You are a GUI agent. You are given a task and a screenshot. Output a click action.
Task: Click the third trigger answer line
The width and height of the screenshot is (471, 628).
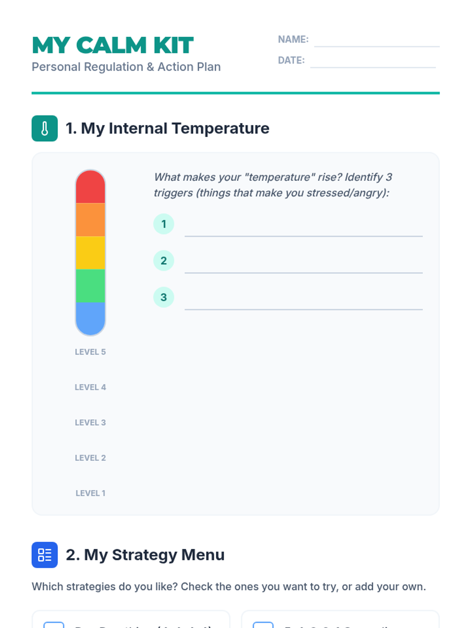tap(303, 301)
